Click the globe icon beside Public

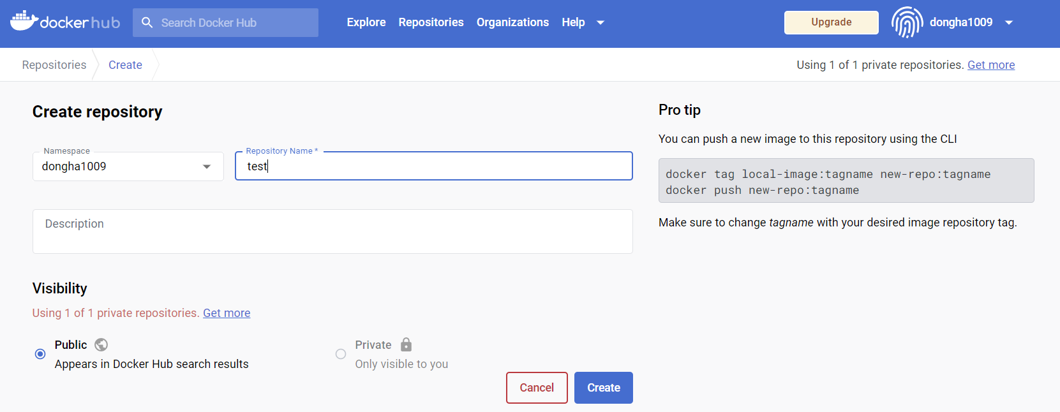(101, 345)
